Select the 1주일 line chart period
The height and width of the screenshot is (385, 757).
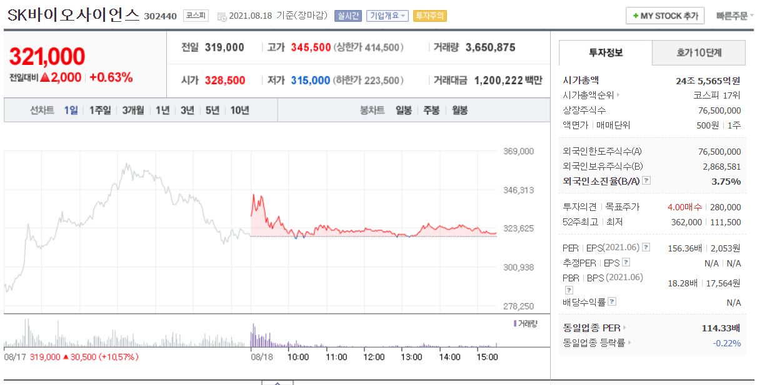[x=100, y=110]
